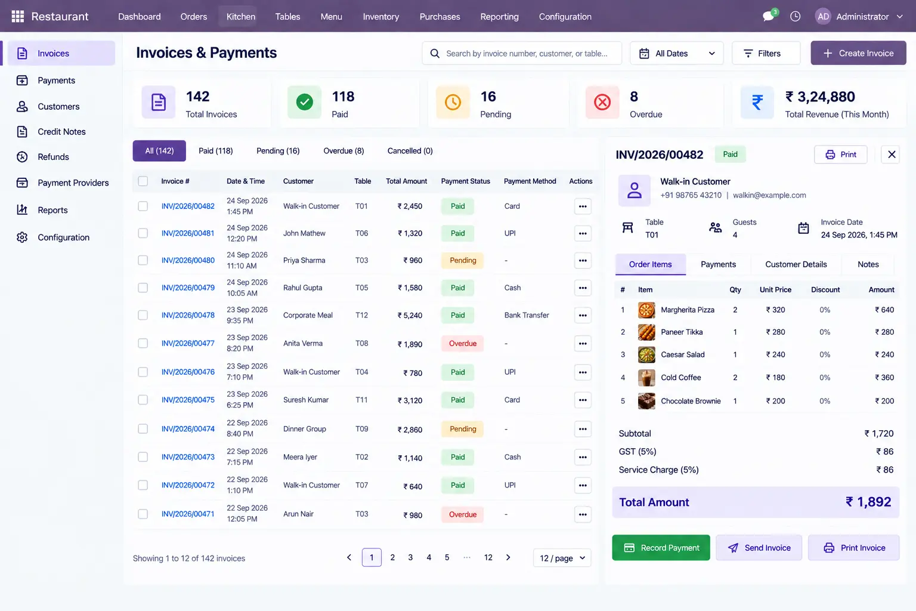The height and width of the screenshot is (611, 916).
Task: Click the Record Payment button
Action: point(661,548)
